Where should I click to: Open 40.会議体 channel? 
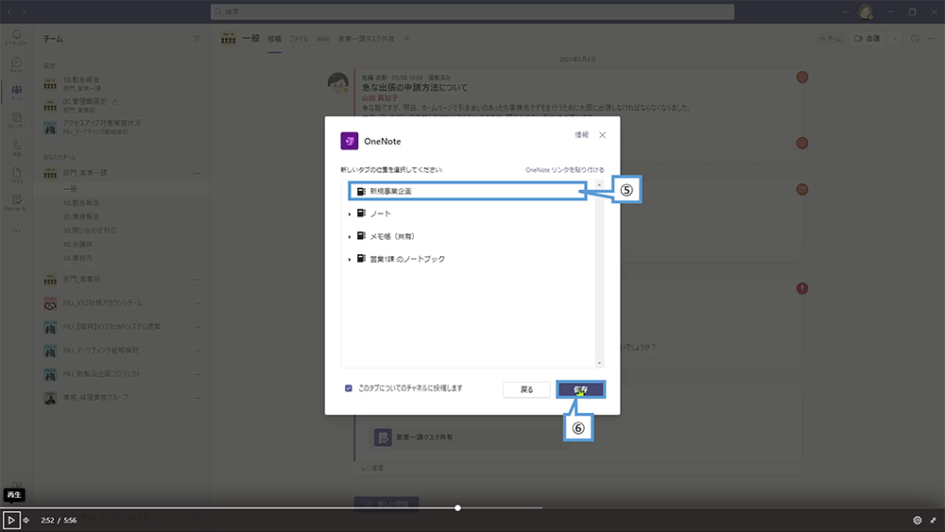[x=77, y=244]
